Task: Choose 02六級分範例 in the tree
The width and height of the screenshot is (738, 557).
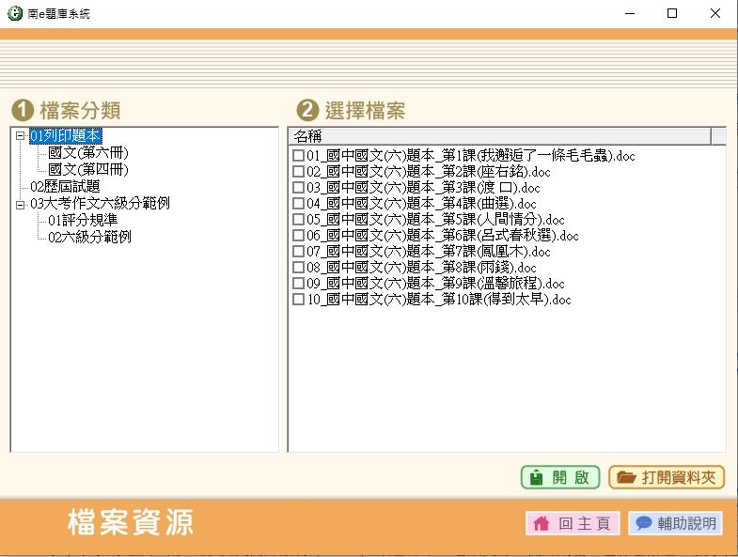Action: [x=89, y=238]
